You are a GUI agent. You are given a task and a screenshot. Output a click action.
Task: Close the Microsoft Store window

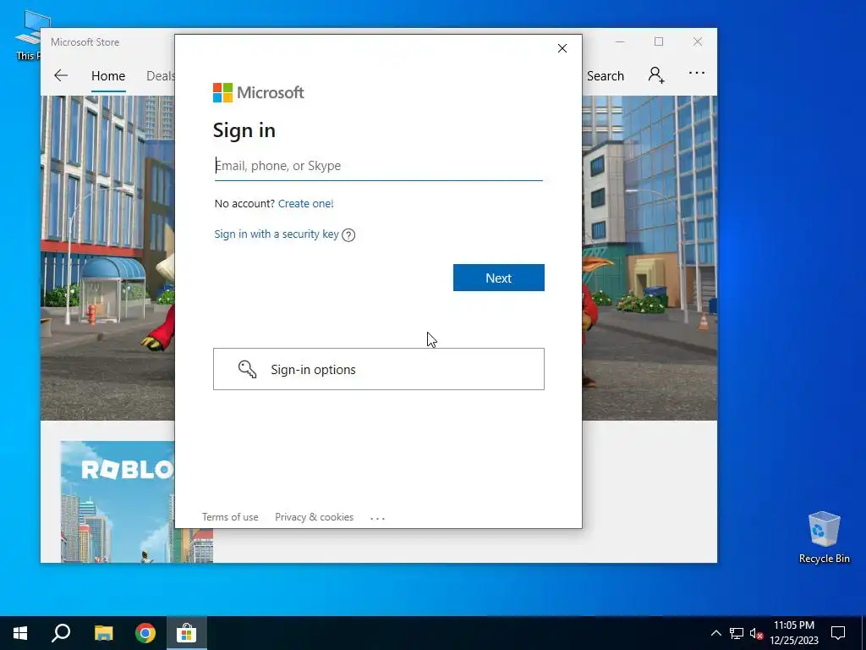pyautogui.click(x=698, y=42)
